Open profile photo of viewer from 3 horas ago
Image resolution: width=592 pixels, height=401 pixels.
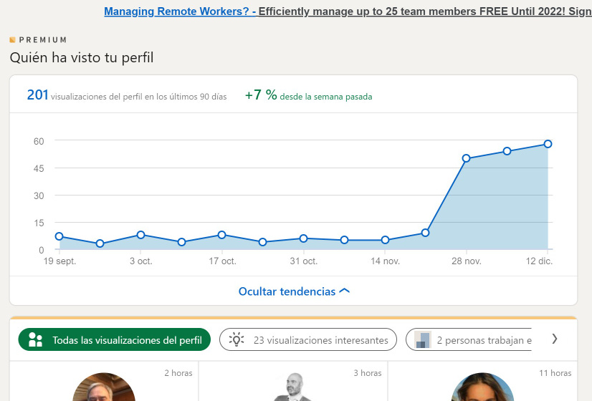coord(293,387)
